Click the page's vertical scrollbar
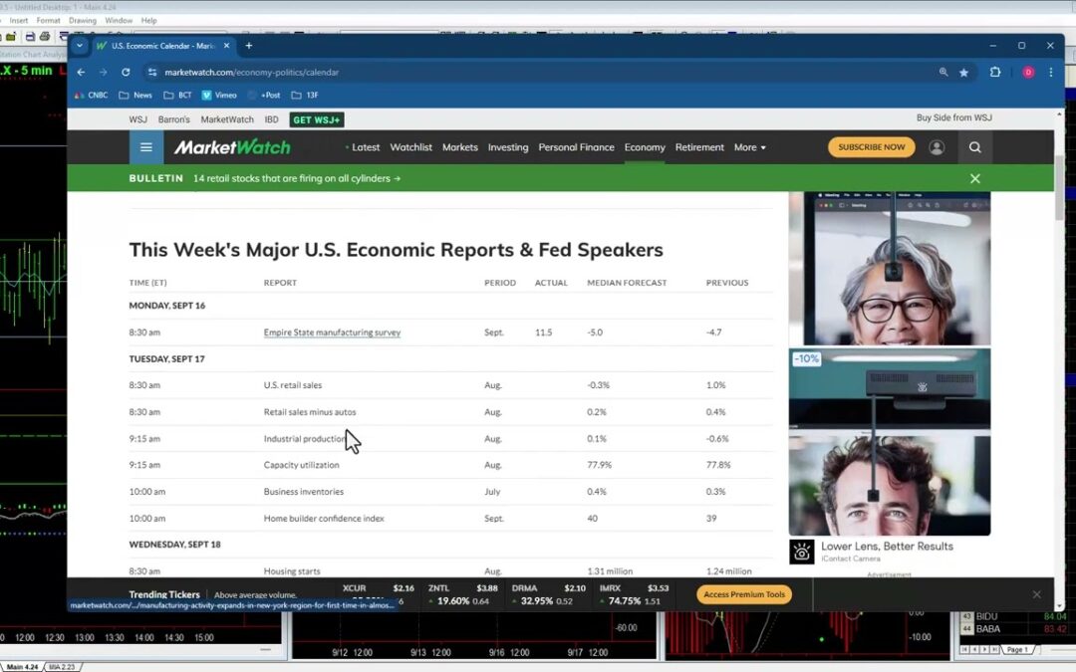Screen dimensions: 1076x672 (1058, 189)
